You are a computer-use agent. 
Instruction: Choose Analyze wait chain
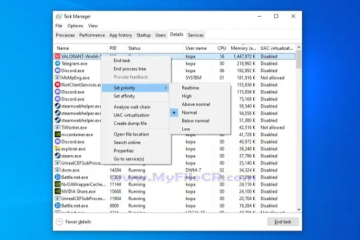[136, 107]
